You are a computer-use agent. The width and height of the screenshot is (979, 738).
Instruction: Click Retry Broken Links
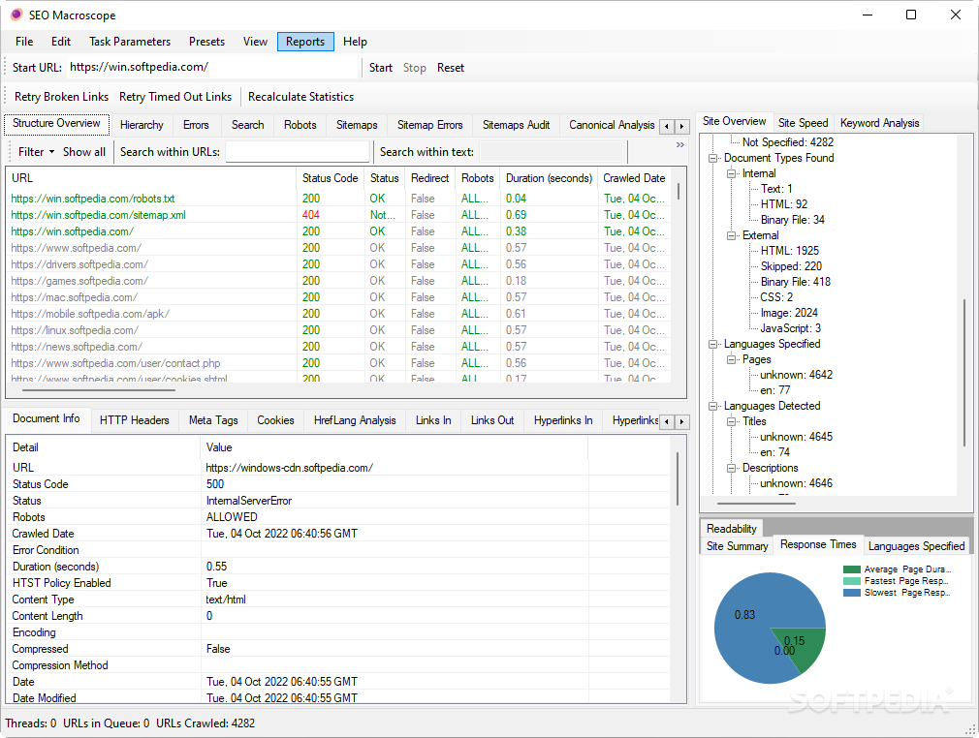coord(61,97)
